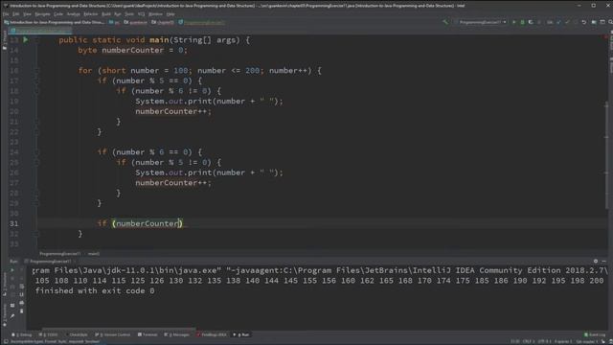
Task: Click the chapter05 breadcrumb in navigation bar
Action: click(x=163, y=22)
